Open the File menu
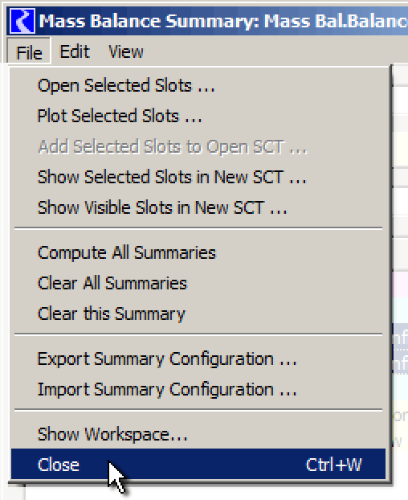408x500 pixels. (x=29, y=51)
